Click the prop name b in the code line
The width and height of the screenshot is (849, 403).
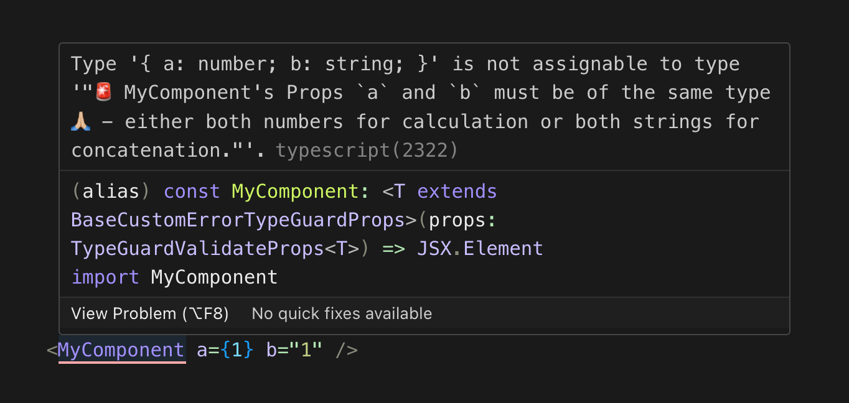pos(271,350)
